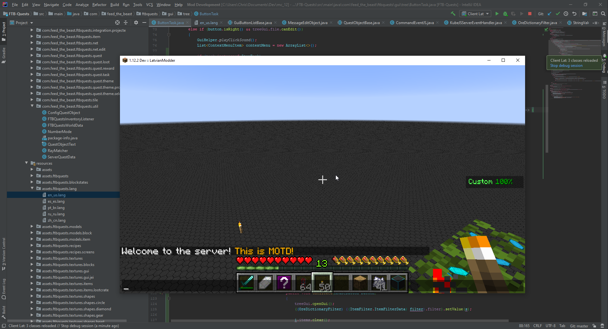608x329 pixels.
Task: Select the es_es.lang file in tree
Action: tap(56, 201)
